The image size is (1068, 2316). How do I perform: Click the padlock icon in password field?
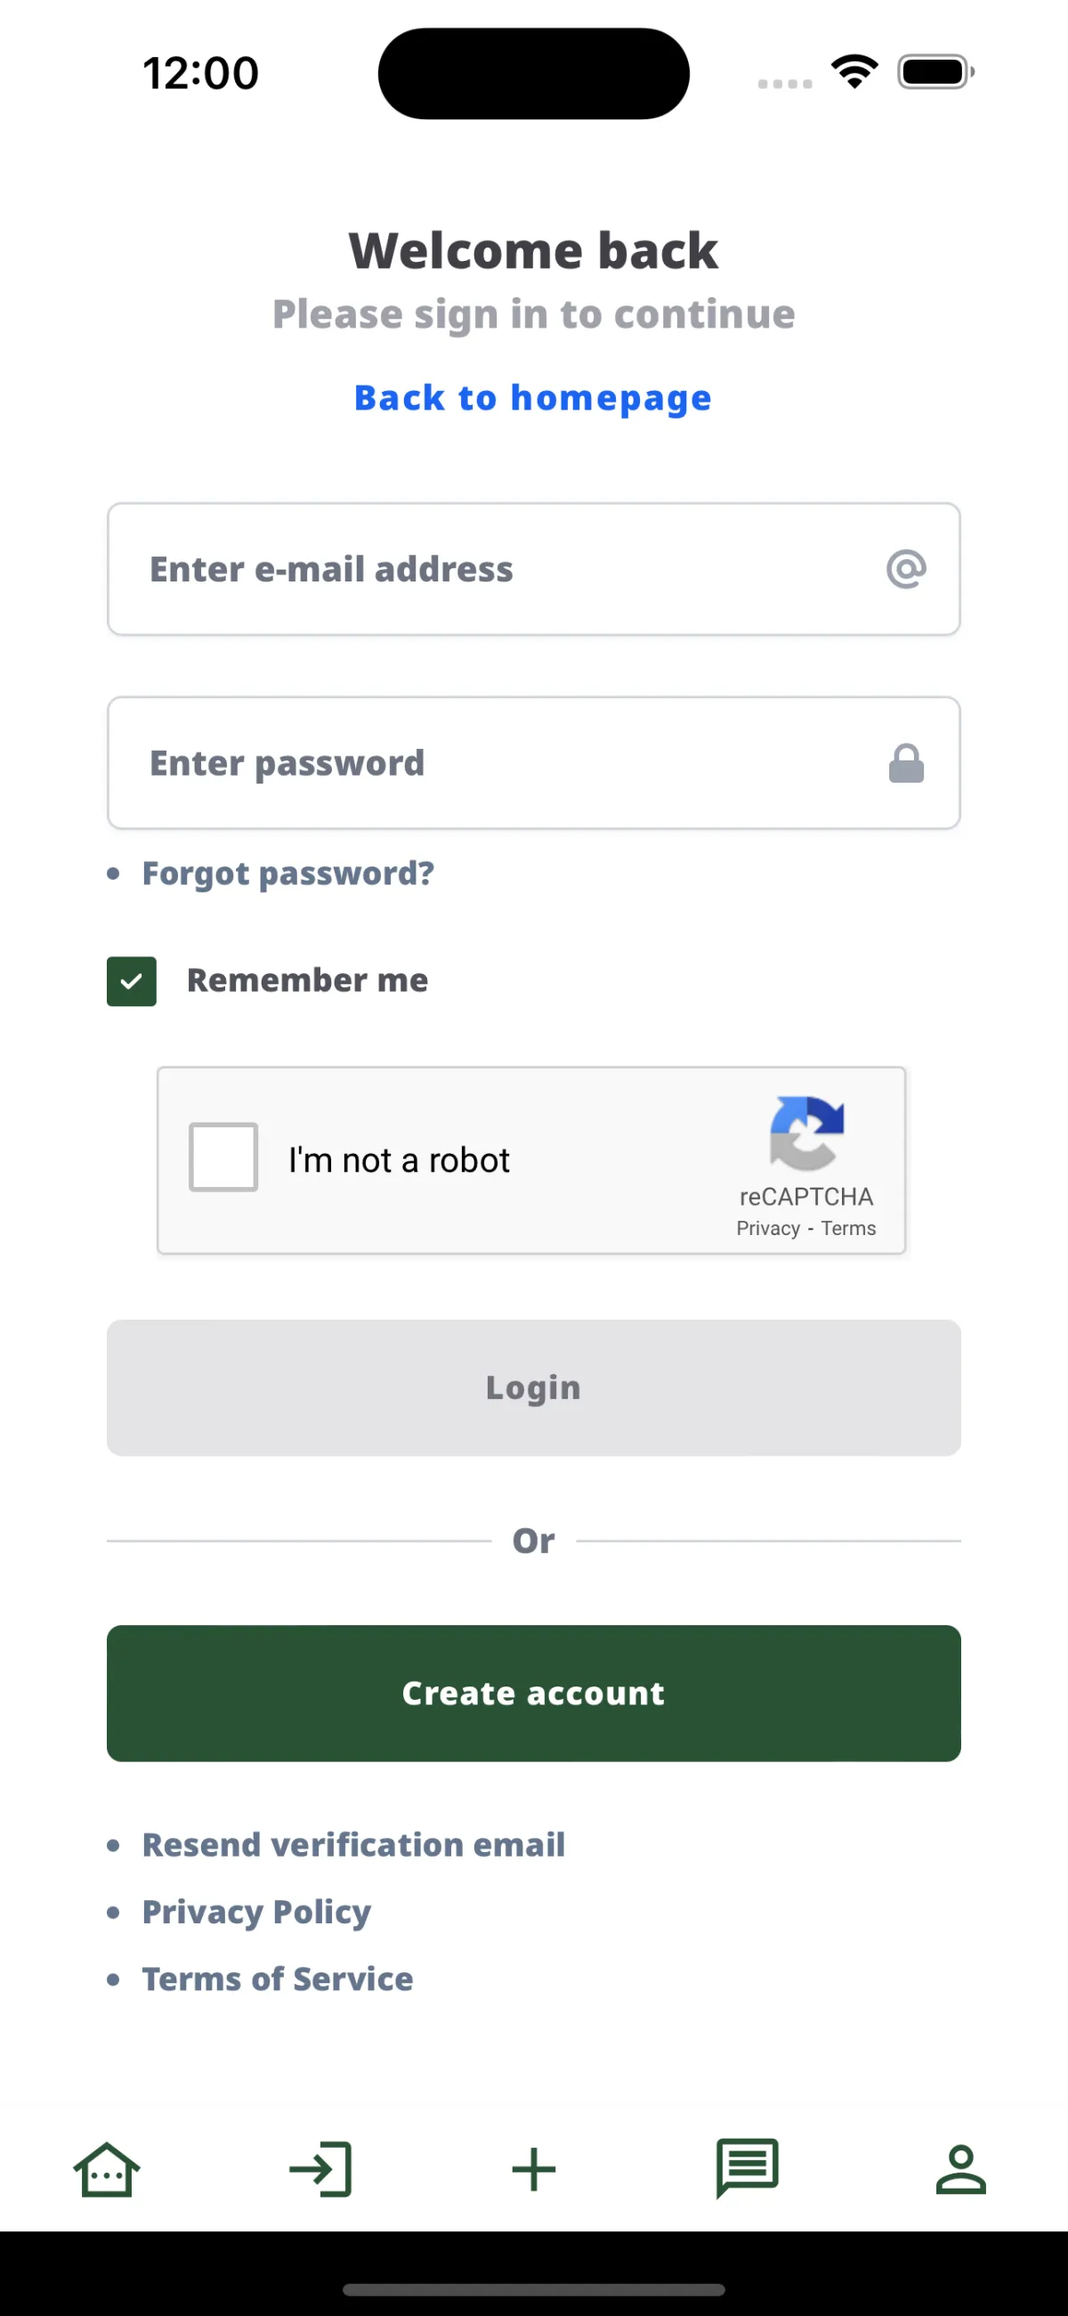906,763
